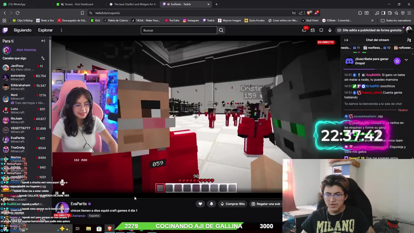Viewport: 414px width, 233px height.
Task: Open the Twitch more options menu
Action: pyautogui.click(x=61, y=30)
